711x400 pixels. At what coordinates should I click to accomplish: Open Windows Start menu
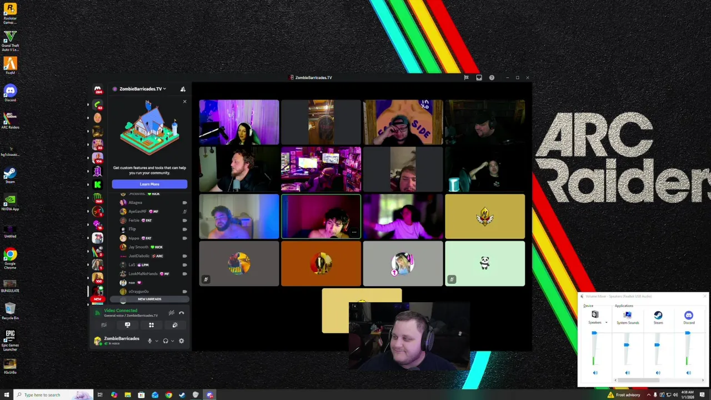pyautogui.click(x=6, y=395)
